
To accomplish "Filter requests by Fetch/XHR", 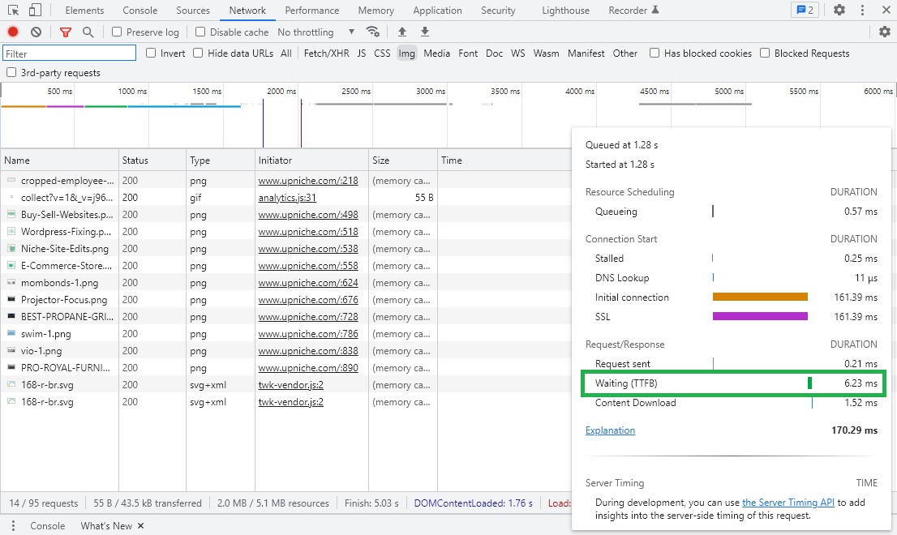I will click(326, 53).
